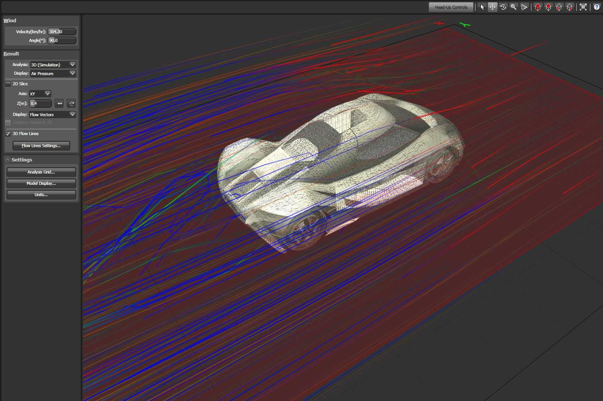Open the Axis dropdown showing XY
Image resolution: width=603 pixels, height=401 pixels.
(x=40, y=94)
